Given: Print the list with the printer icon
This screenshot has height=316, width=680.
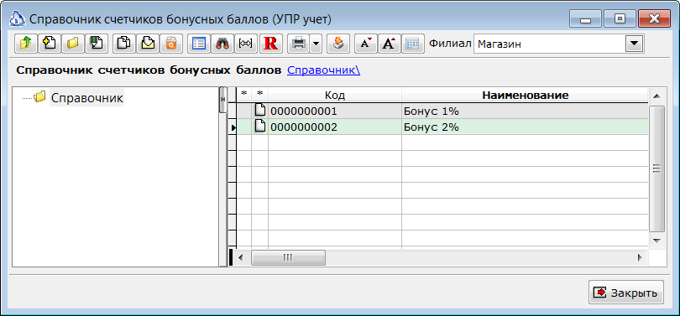Looking at the screenshot, I should [299, 44].
